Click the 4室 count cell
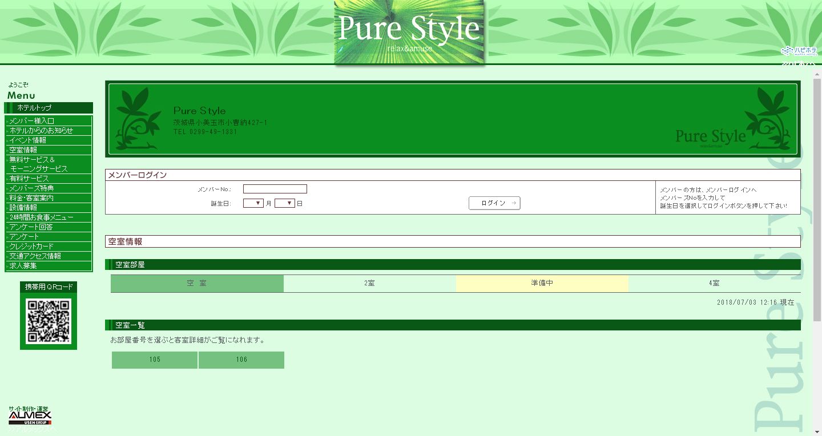This screenshot has width=822, height=436. pos(714,284)
